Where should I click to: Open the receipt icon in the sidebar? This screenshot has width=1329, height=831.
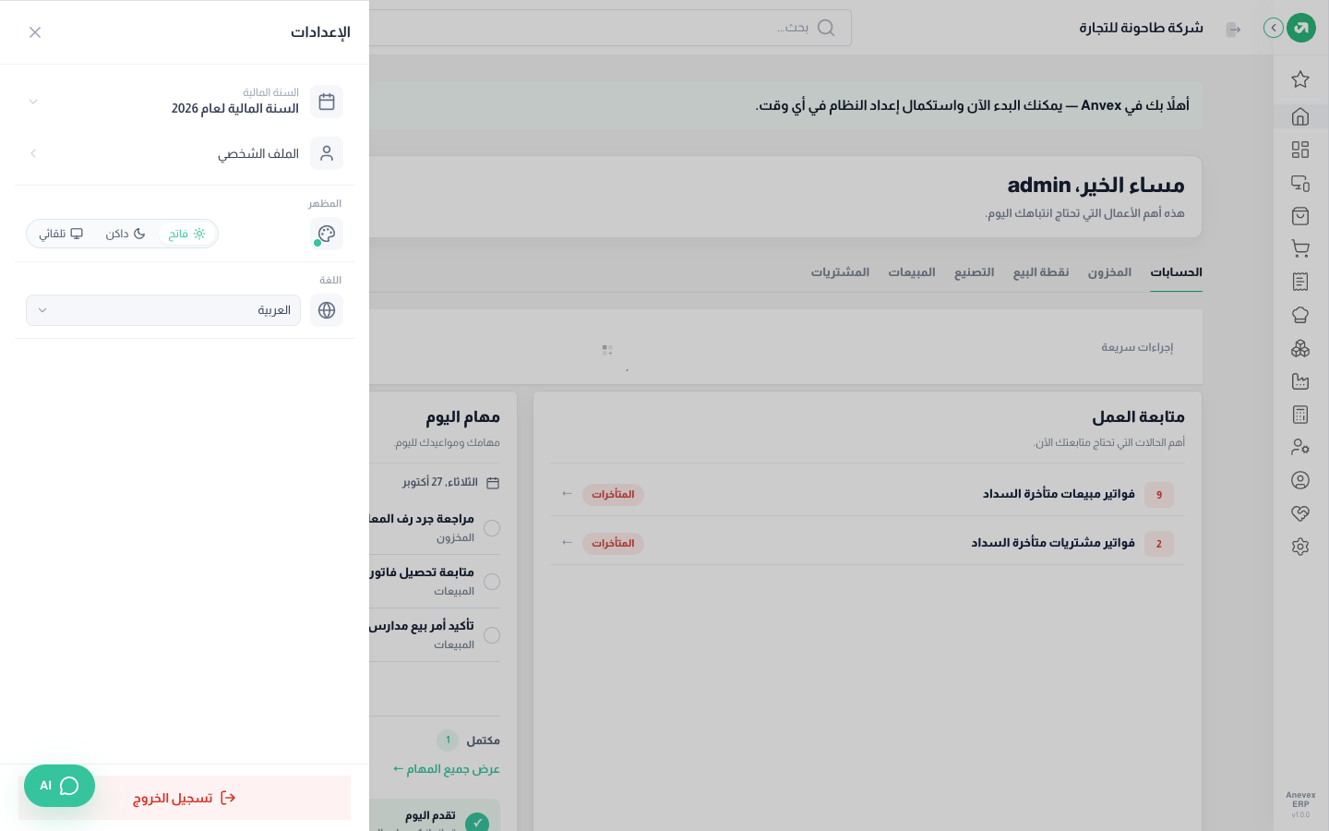pos(1300,282)
